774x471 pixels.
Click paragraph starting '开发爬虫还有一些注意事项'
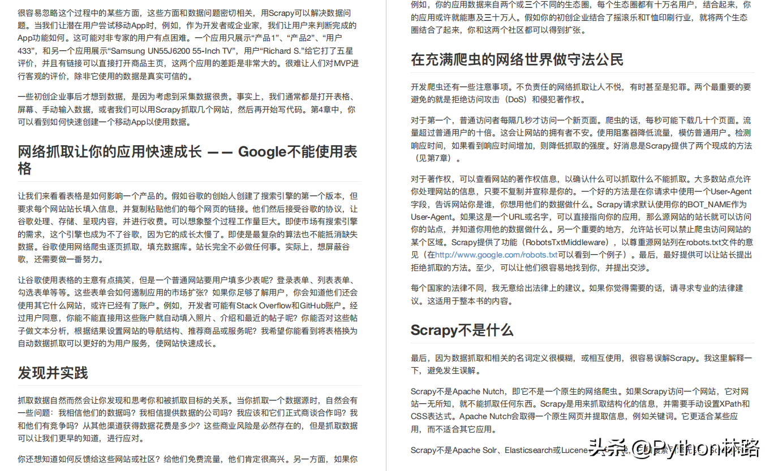(x=582, y=93)
